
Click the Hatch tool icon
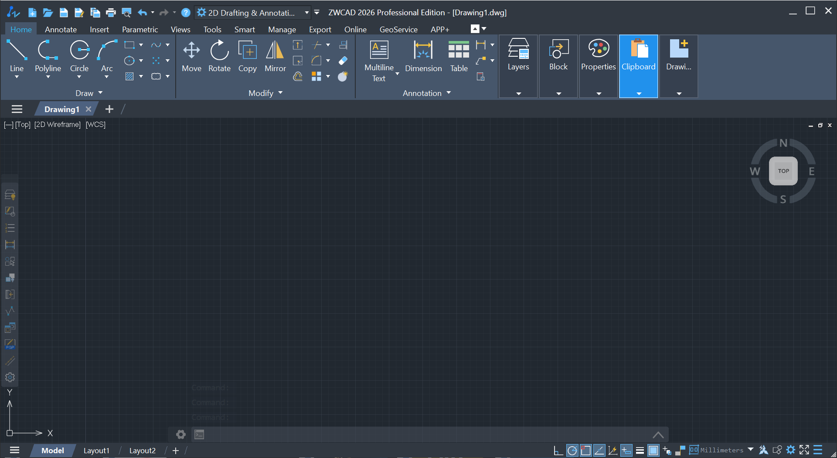(129, 76)
